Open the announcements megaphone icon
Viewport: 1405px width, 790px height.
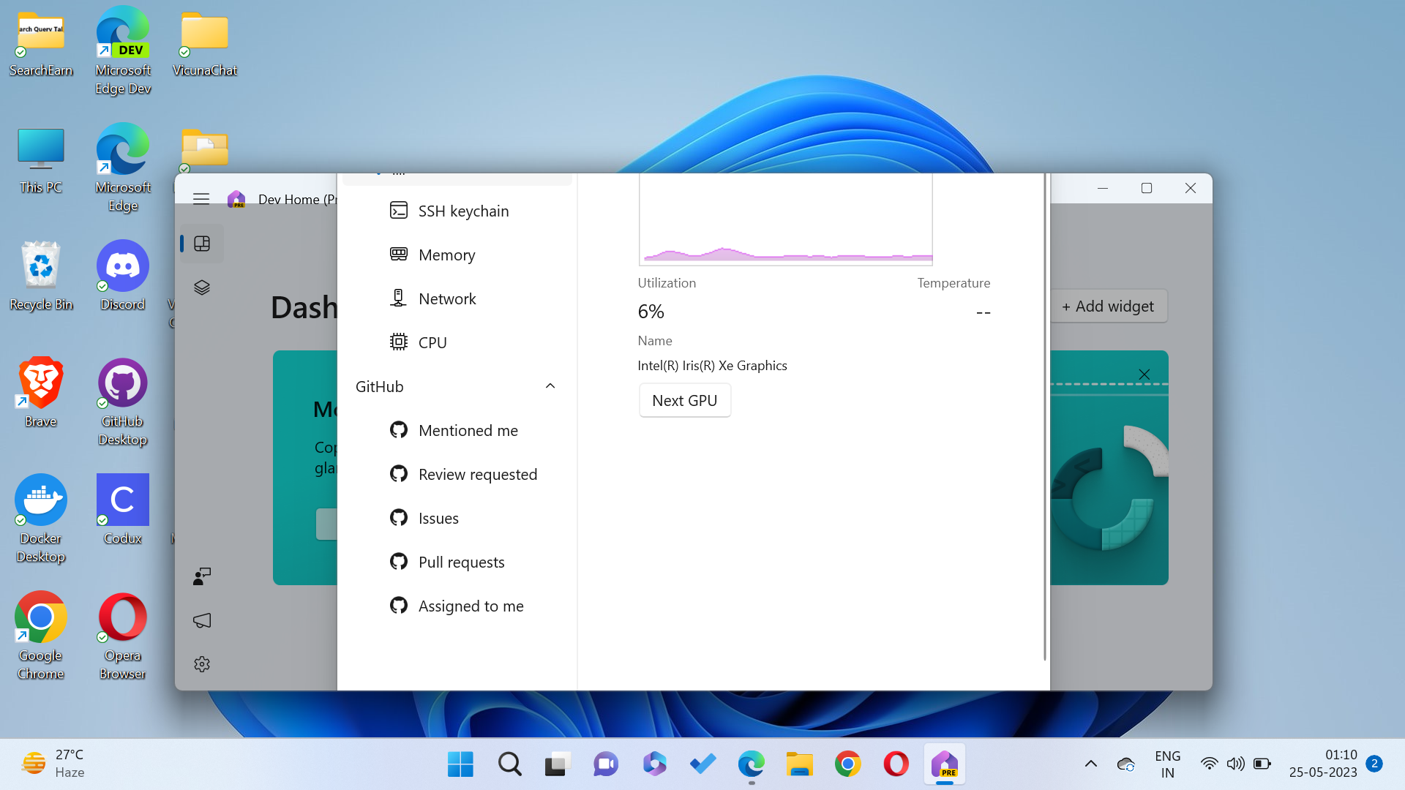(x=201, y=620)
